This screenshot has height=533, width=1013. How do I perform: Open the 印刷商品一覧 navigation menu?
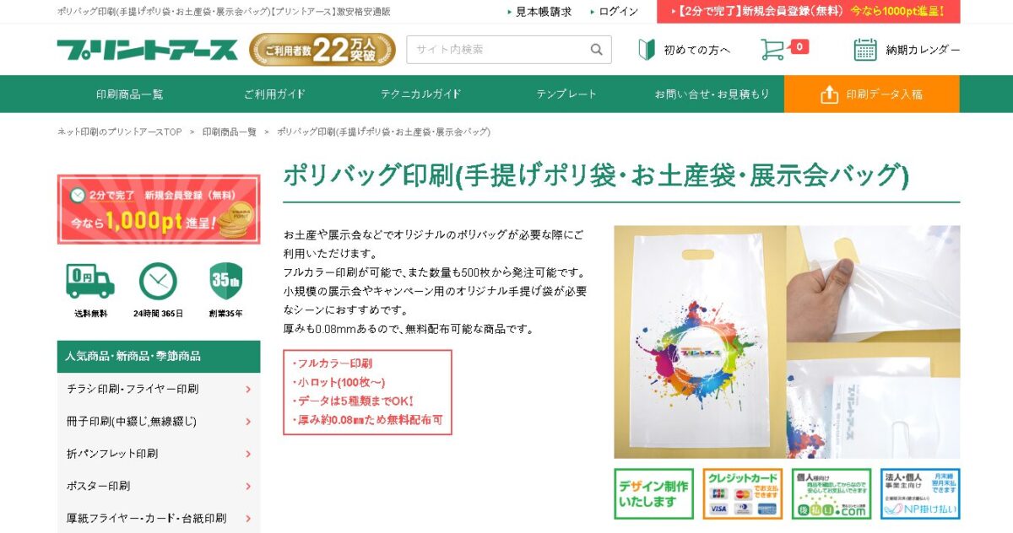tap(130, 94)
